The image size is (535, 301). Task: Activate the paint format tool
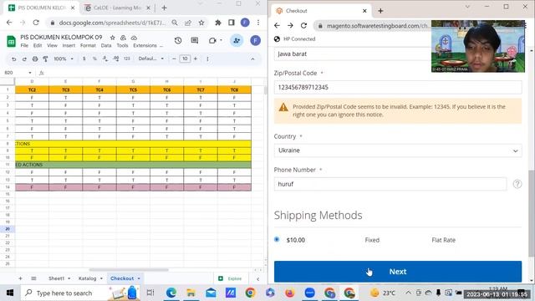tap(45, 59)
